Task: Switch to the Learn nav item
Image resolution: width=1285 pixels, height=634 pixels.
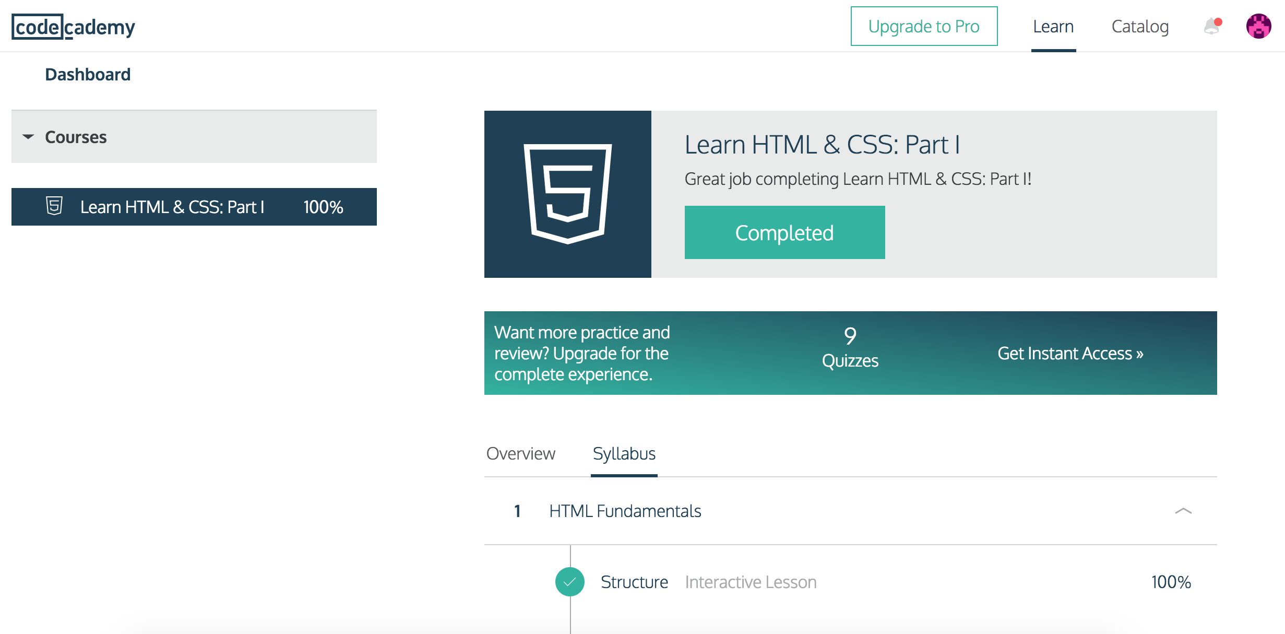Action: (1053, 27)
